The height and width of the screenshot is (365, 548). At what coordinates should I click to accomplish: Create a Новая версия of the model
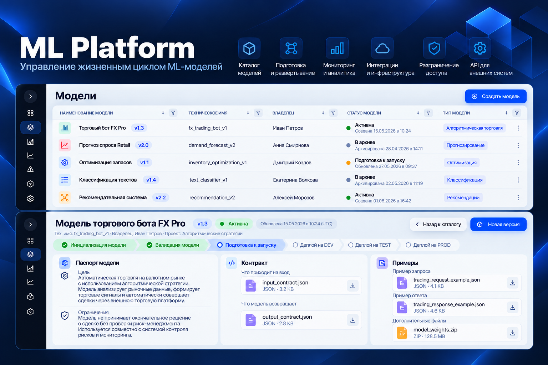[498, 224]
